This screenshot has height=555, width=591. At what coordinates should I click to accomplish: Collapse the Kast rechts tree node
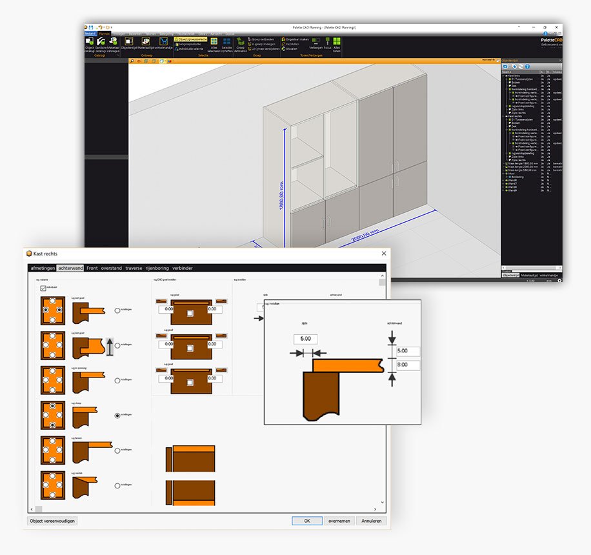click(x=504, y=117)
